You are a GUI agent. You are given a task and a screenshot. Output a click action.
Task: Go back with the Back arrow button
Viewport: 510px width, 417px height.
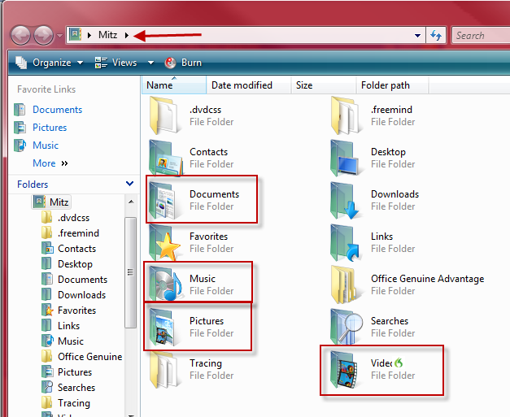(21, 35)
